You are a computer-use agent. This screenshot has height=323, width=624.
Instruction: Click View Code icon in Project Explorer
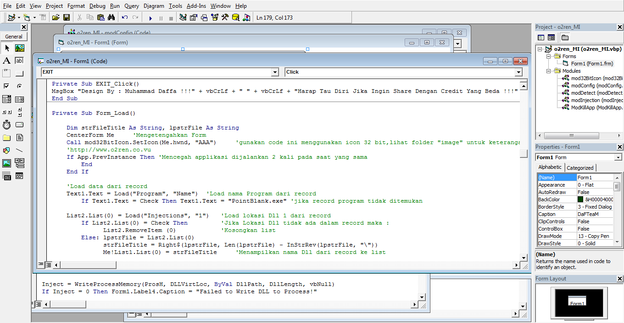[541, 38]
